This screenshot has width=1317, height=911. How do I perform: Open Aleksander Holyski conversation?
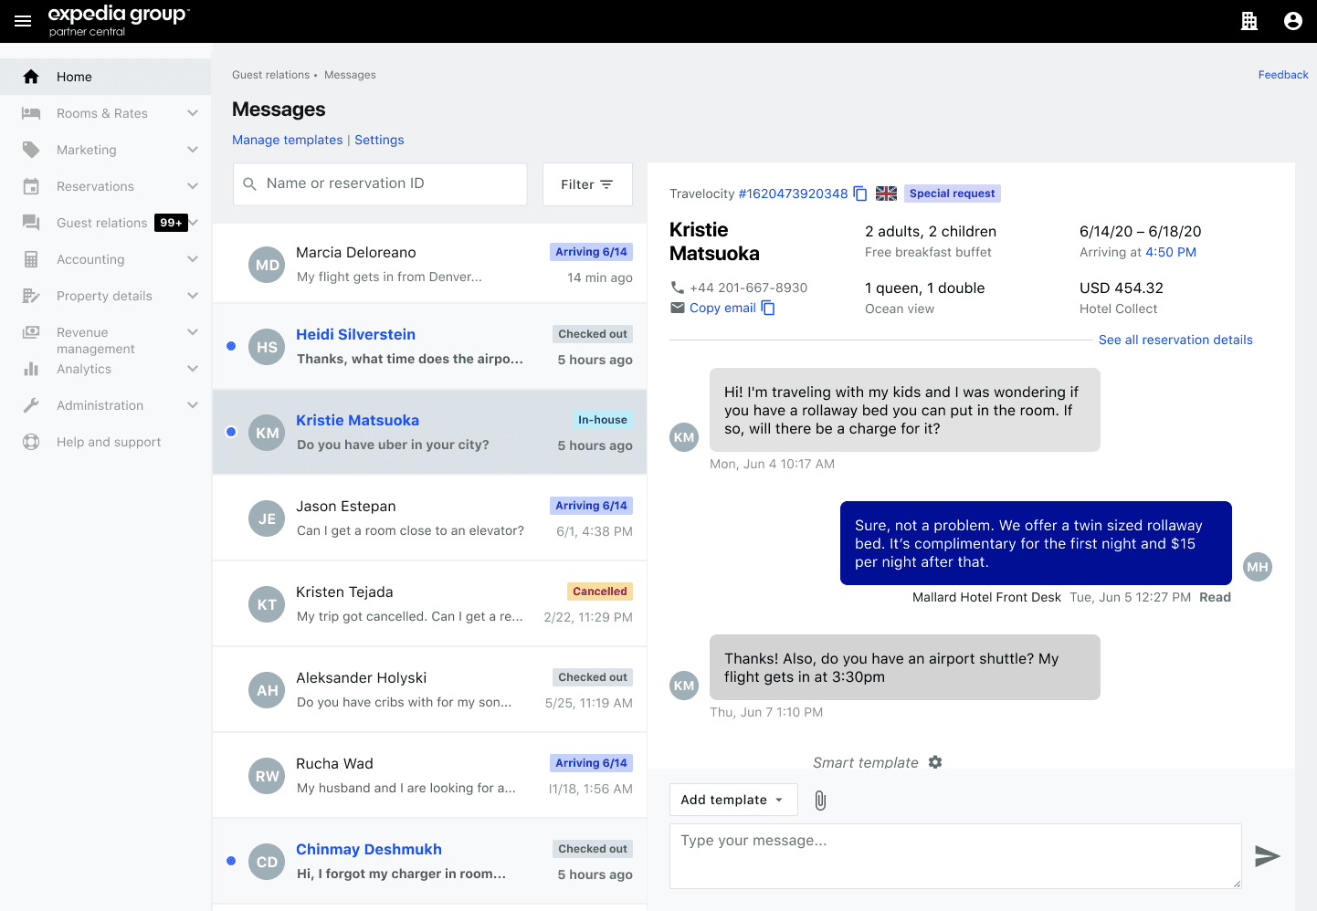(429, 690)
